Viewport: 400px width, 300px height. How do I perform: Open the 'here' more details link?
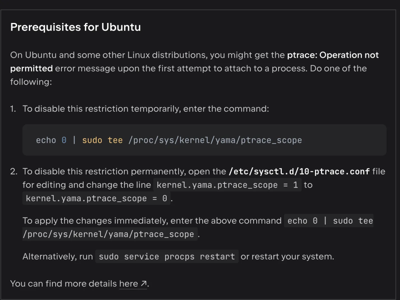click(128, 284)
